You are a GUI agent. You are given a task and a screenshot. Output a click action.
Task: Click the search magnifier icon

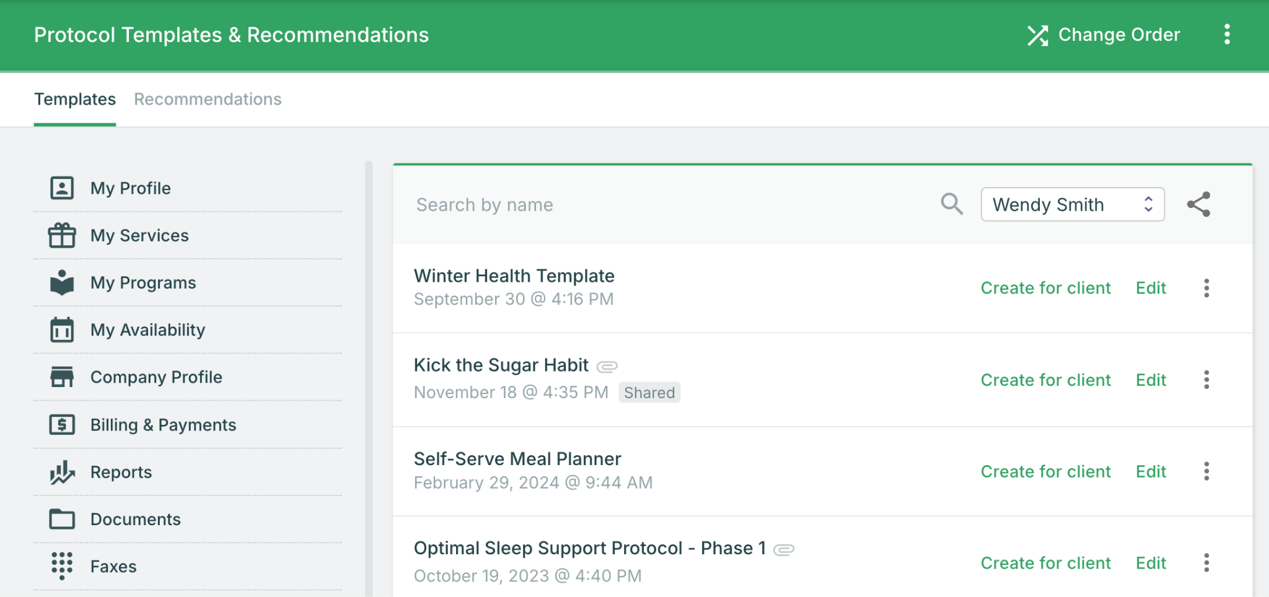pyautogui.click(x=952, y=204)
